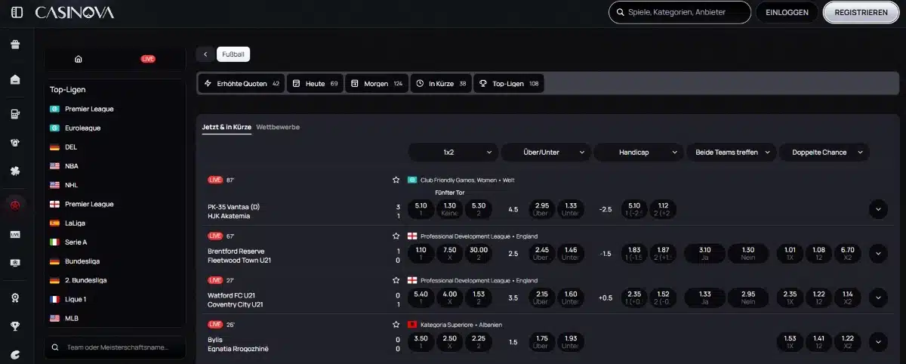Viewport: 906px width, 364px height.
Task: Open the LIVE icon in the left rail
Action: pos(15,235)
